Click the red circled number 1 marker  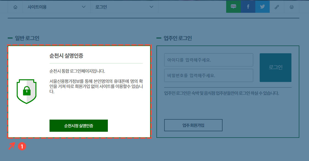pos(22,147)
